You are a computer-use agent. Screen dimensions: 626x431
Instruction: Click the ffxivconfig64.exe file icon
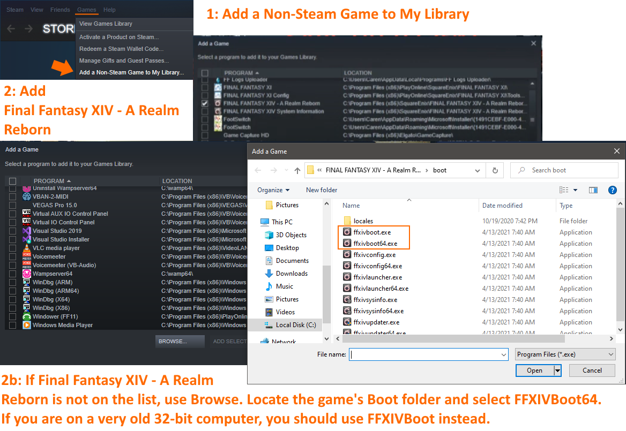click(x=347, y=266)
